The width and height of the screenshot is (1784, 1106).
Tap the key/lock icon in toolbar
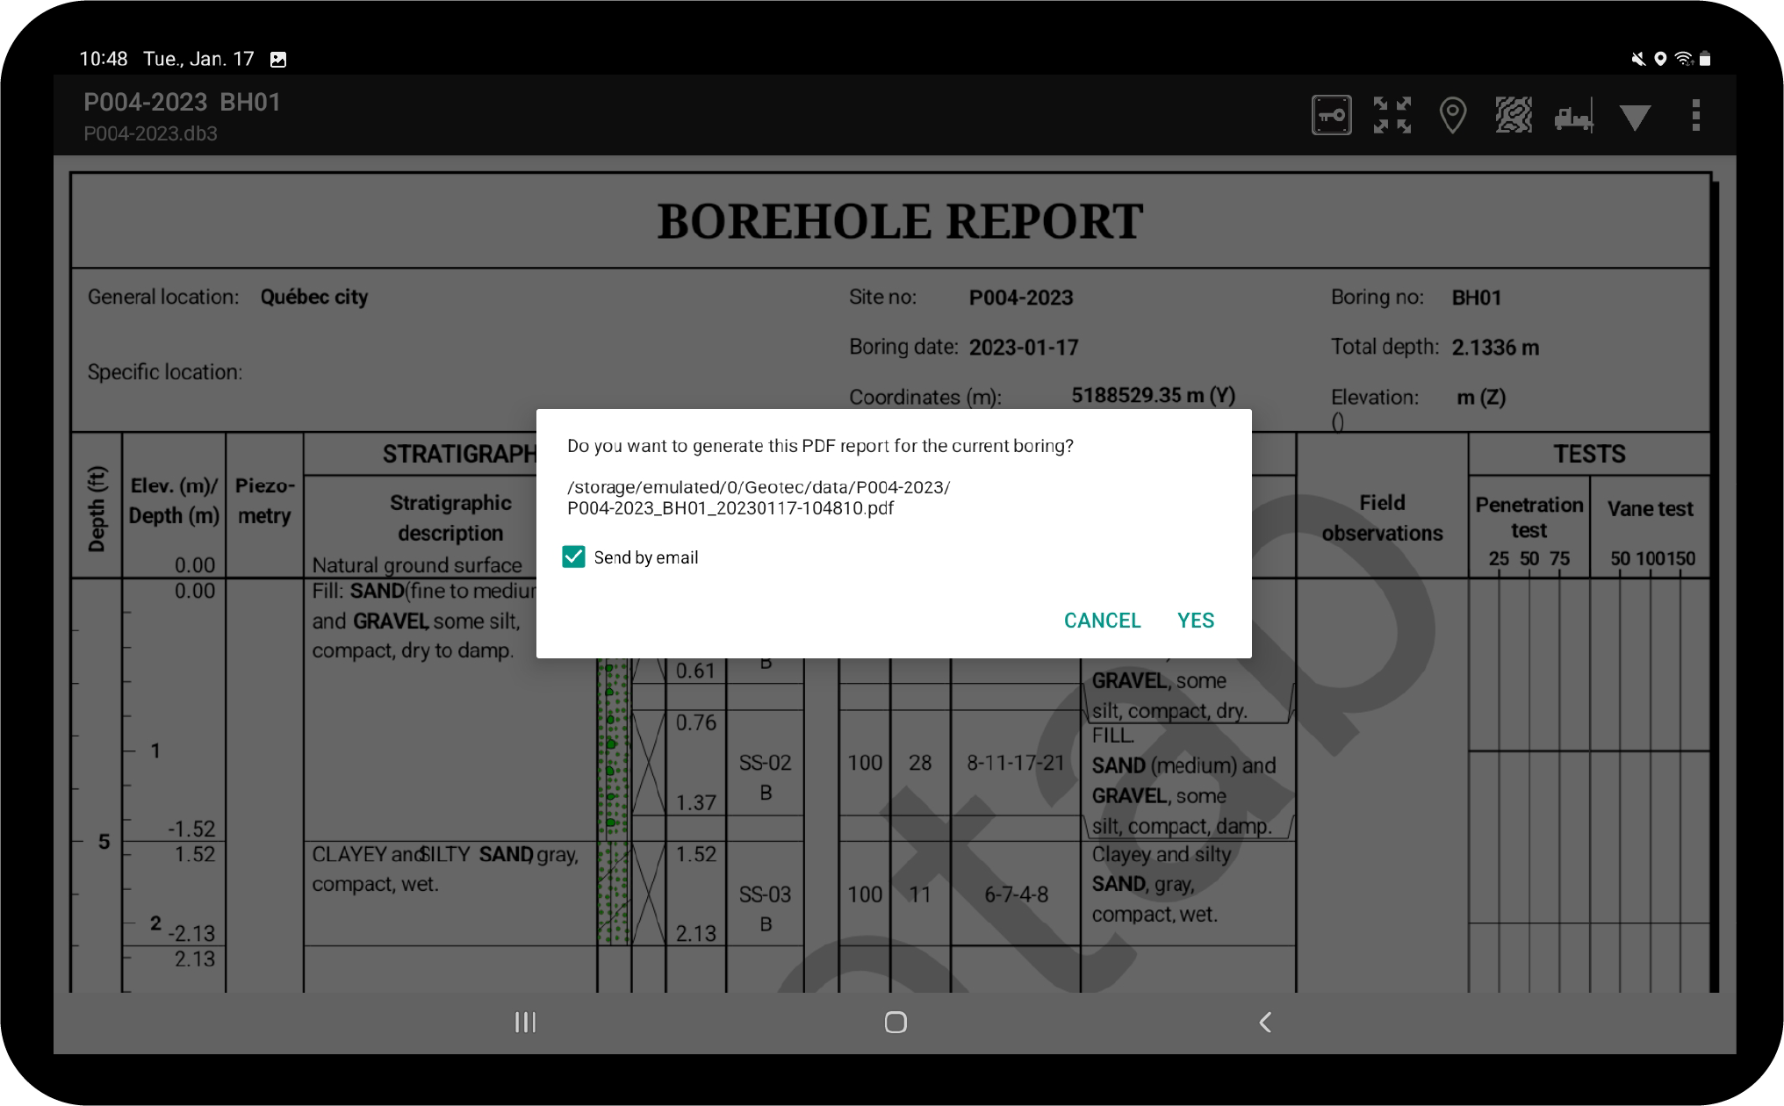point(1331,115)
